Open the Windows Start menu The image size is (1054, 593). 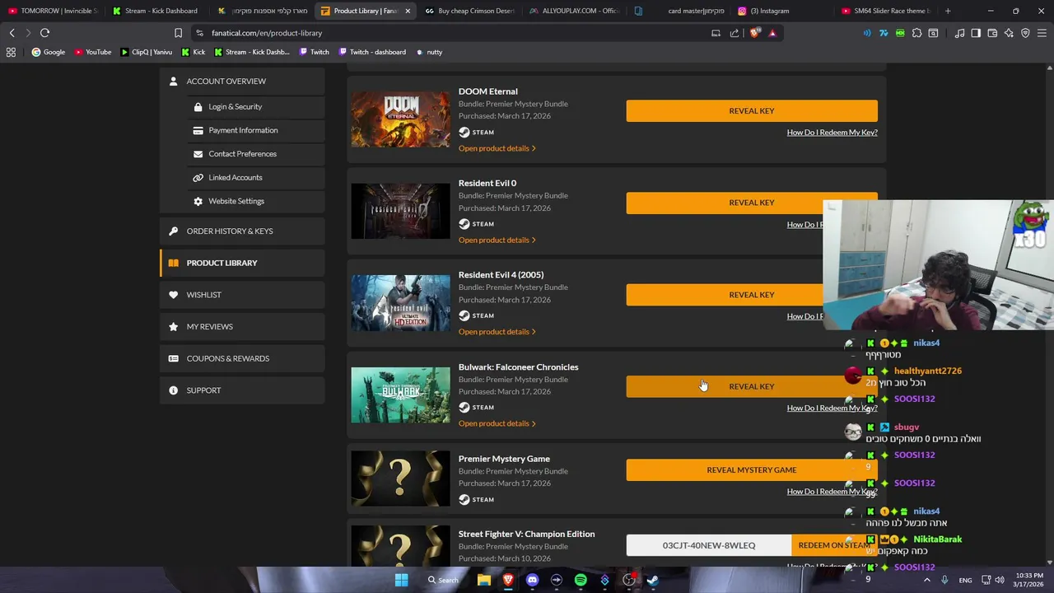tap(401, 580)
